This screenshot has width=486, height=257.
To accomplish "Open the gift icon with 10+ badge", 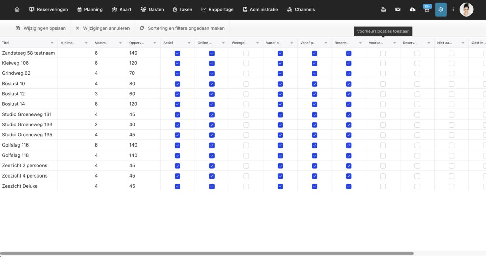I will click(427, 10).
